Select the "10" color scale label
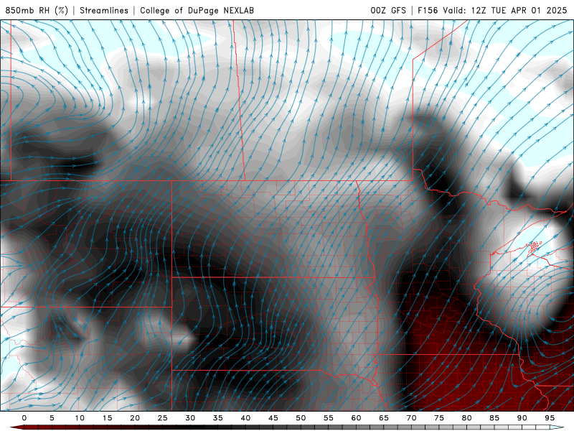The width and height of the screenshot is (574, 431). click(x=80, y=418)
